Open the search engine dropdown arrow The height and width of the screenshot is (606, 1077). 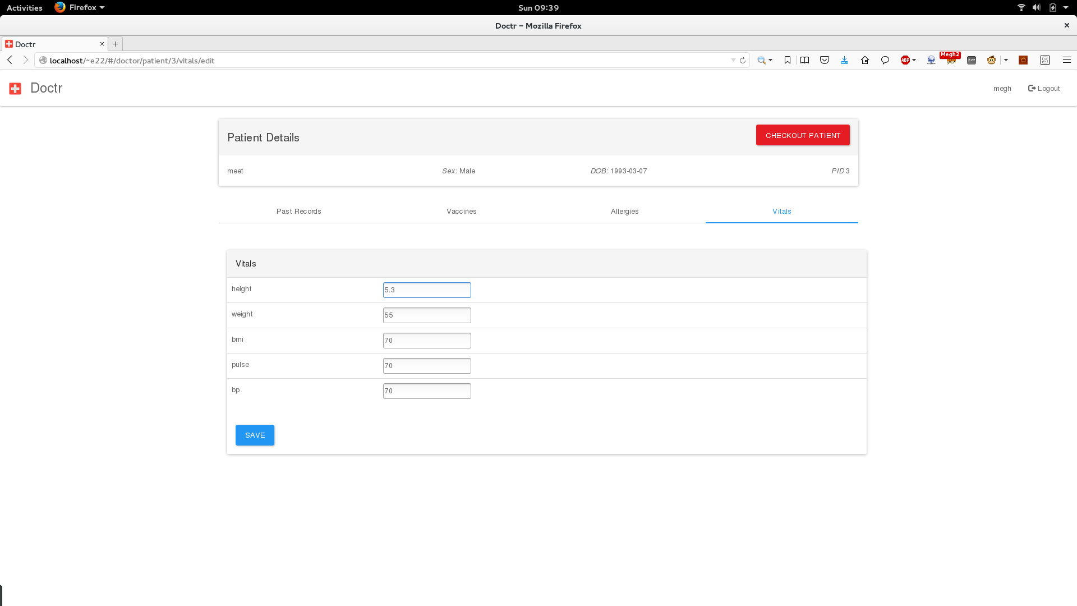pyautogui.click(x=771, y=60)
